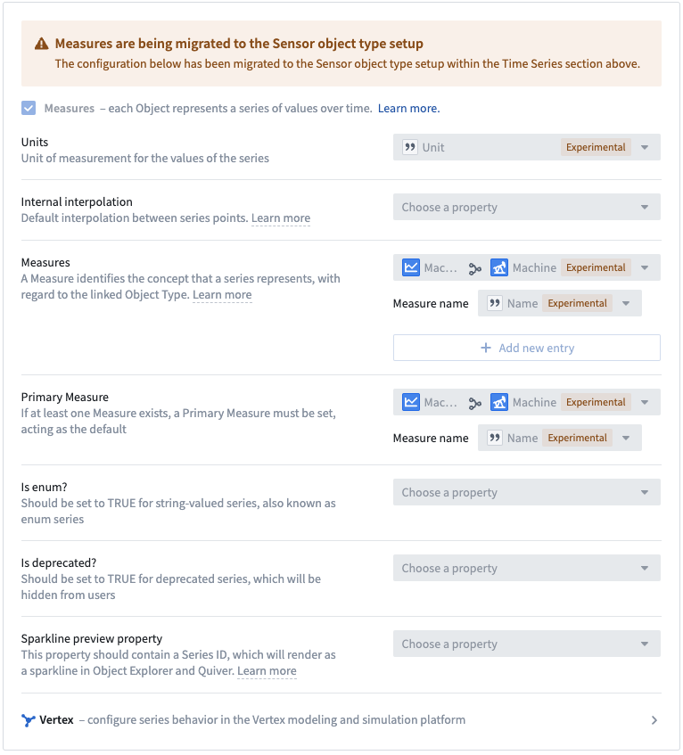This screenshot has height=755, width=683.
Task: Click the time series chart icon in Measures row
Action: click(411, 267)
